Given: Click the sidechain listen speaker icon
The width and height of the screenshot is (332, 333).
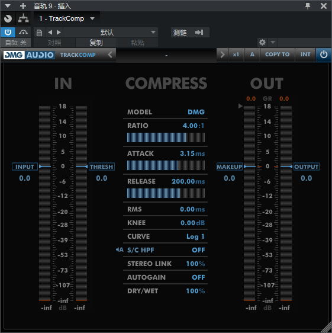Looking at the screenshot, I should [x=120, y=250].
